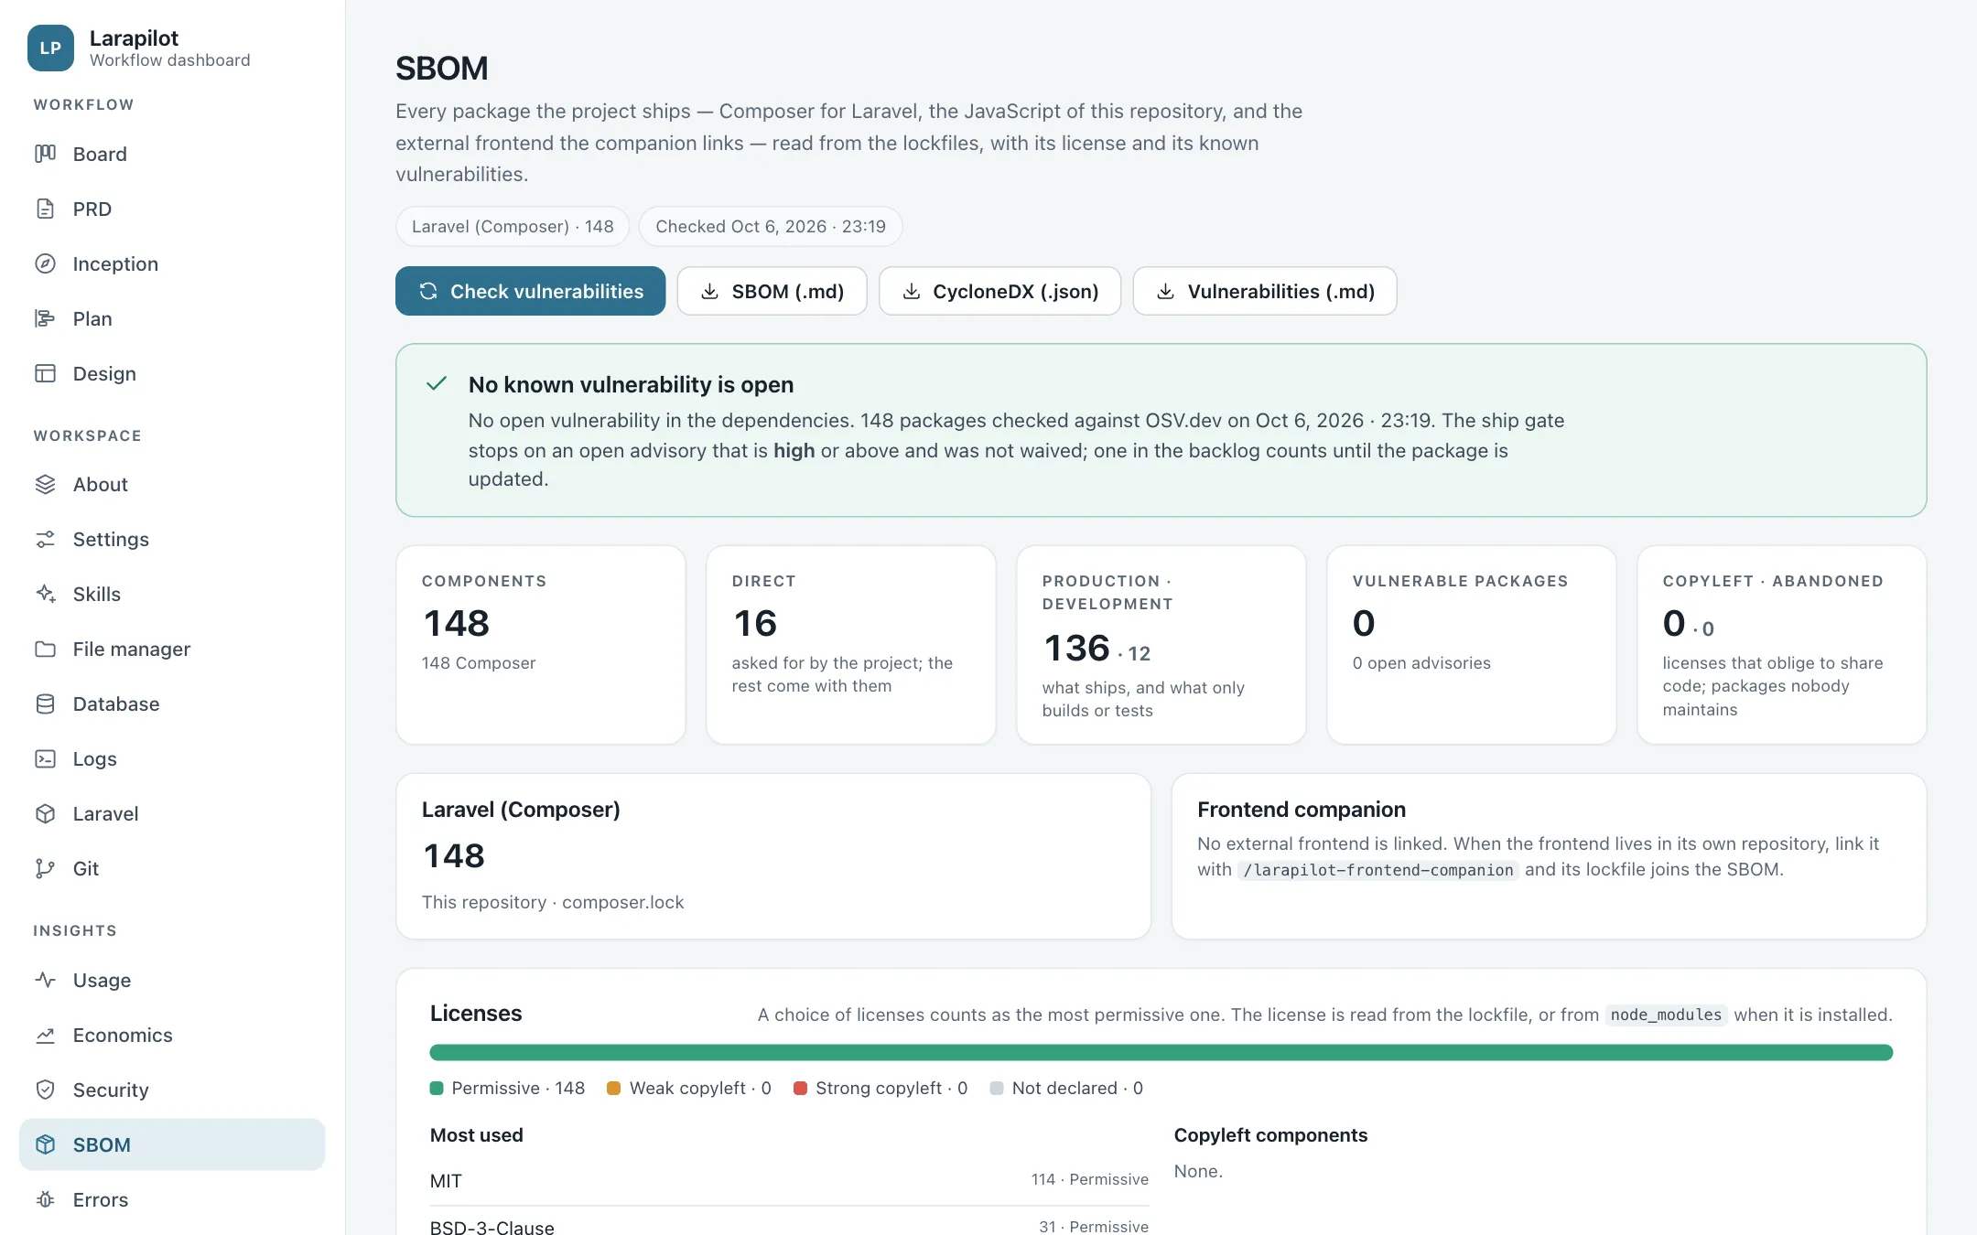The image size is (1977, 1235).
Task: Click the Design layout icon
Action: coord(45,373)
